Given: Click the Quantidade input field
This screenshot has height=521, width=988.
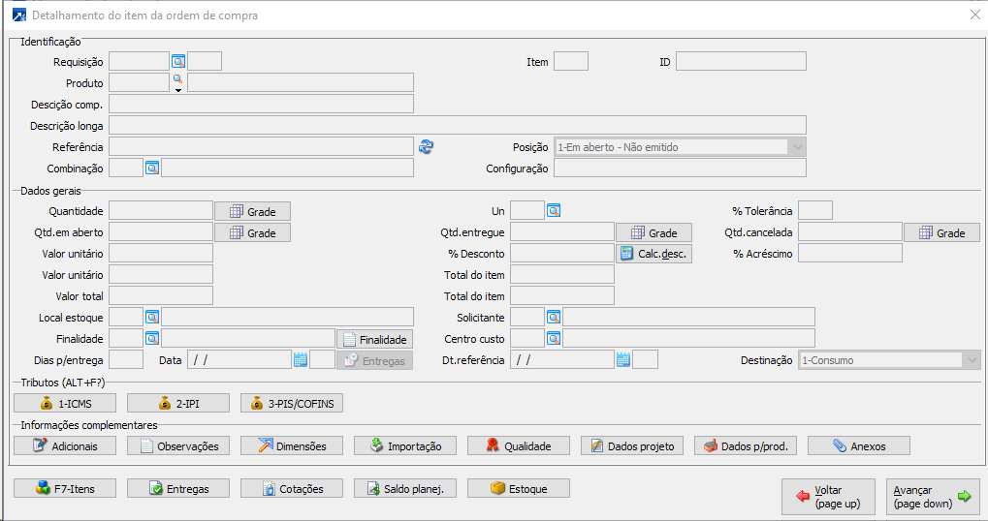Looking at the screenshot, I should [161, 211].
